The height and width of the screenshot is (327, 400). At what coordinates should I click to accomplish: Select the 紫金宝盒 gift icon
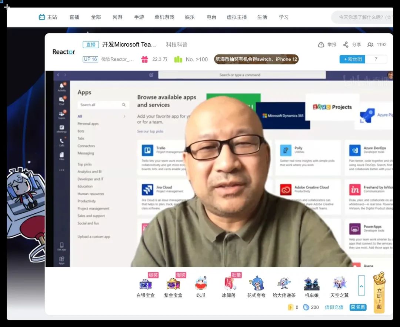(x=173, y=284)
